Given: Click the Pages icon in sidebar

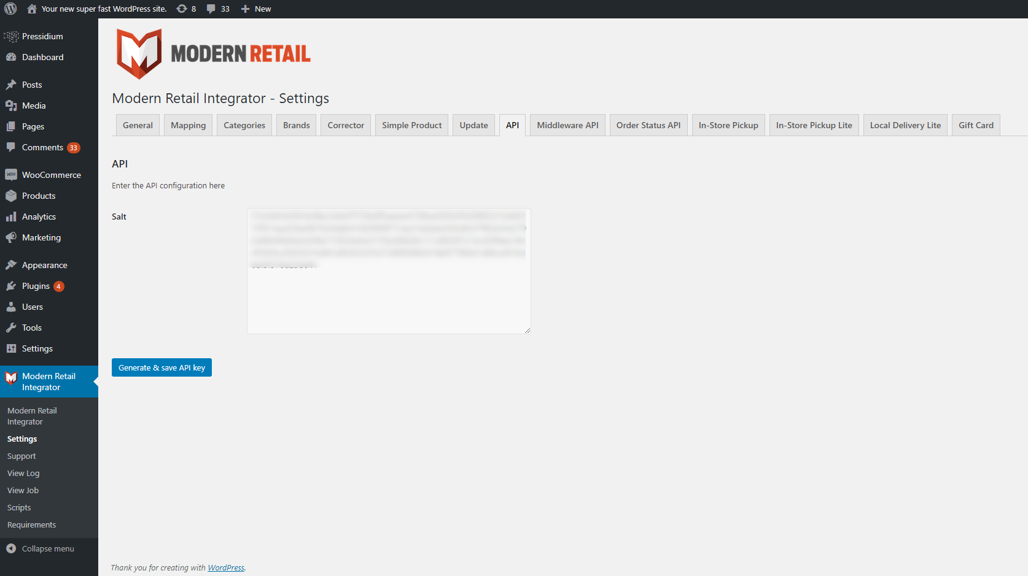Looking at the screenshot, I should click(x=11, y=126).
